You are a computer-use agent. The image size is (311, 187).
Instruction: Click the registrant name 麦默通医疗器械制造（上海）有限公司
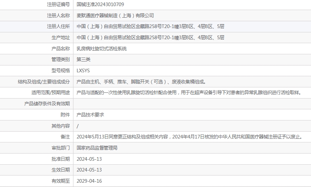pyautogui.click(x=115, y=15)
